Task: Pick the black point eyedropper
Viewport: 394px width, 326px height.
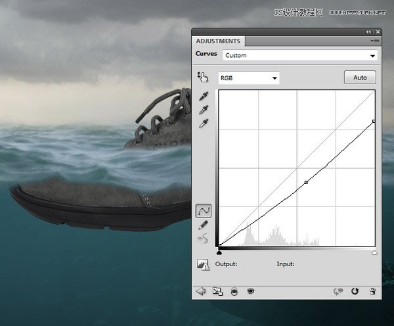Action: pos(203,97)
